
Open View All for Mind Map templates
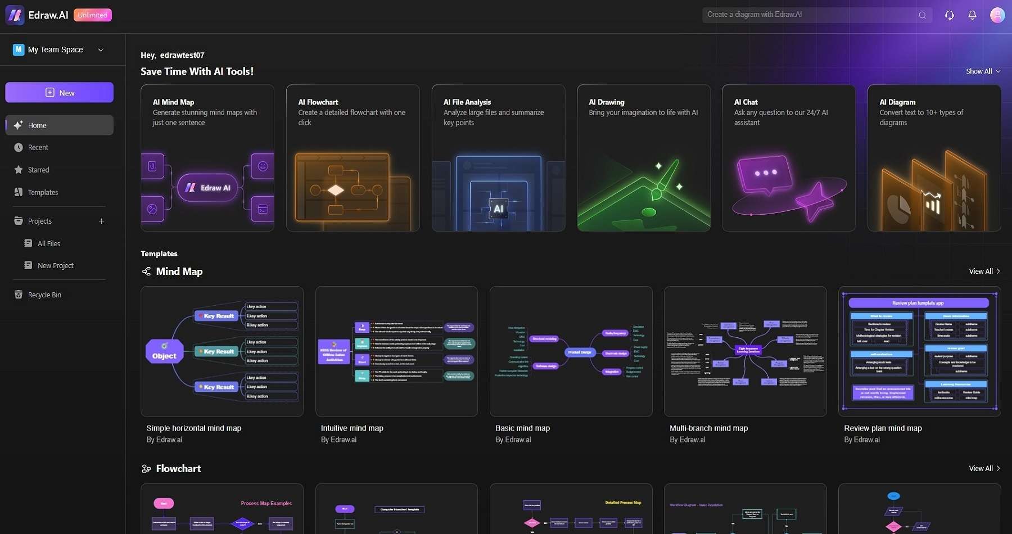tap(984, 271)
